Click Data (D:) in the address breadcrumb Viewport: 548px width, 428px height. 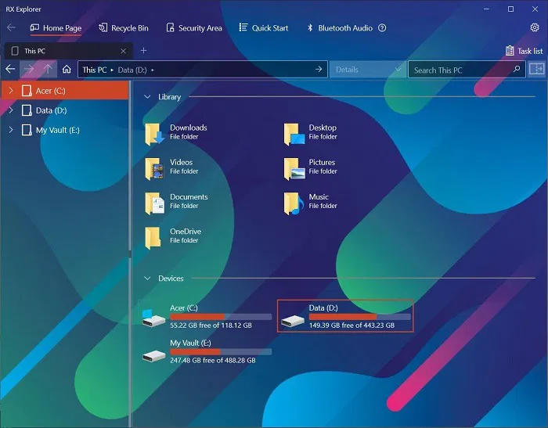132,70
